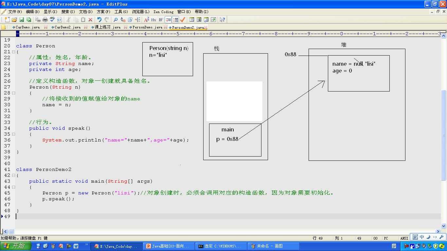Click the 'name = n;' code line
Screen dimensions: 447x251
(x=57, y=105)
